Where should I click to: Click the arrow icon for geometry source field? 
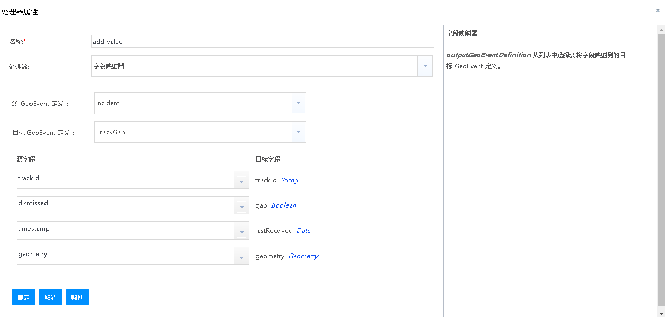click(241, 257)
